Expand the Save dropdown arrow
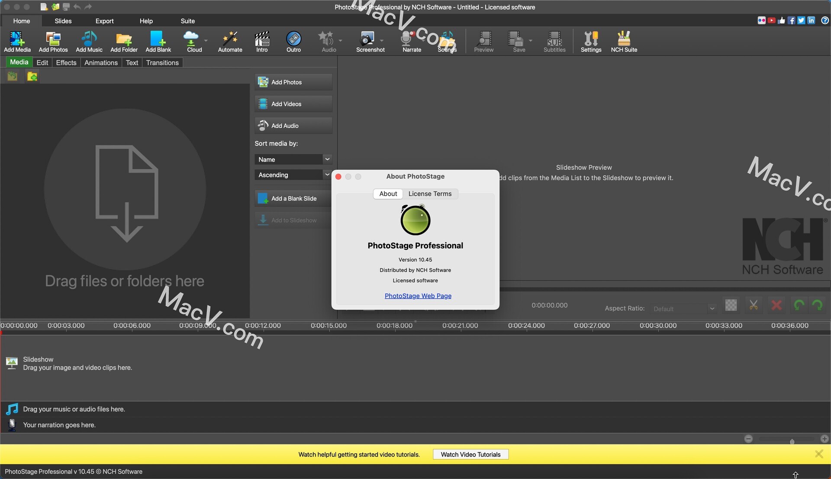The image size is (831, 479). tap(530, 41)
